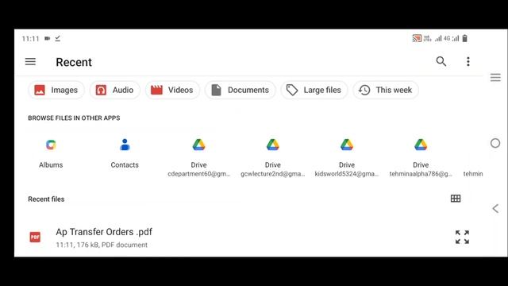Filter by This week chip

click(x=386, y=90)
